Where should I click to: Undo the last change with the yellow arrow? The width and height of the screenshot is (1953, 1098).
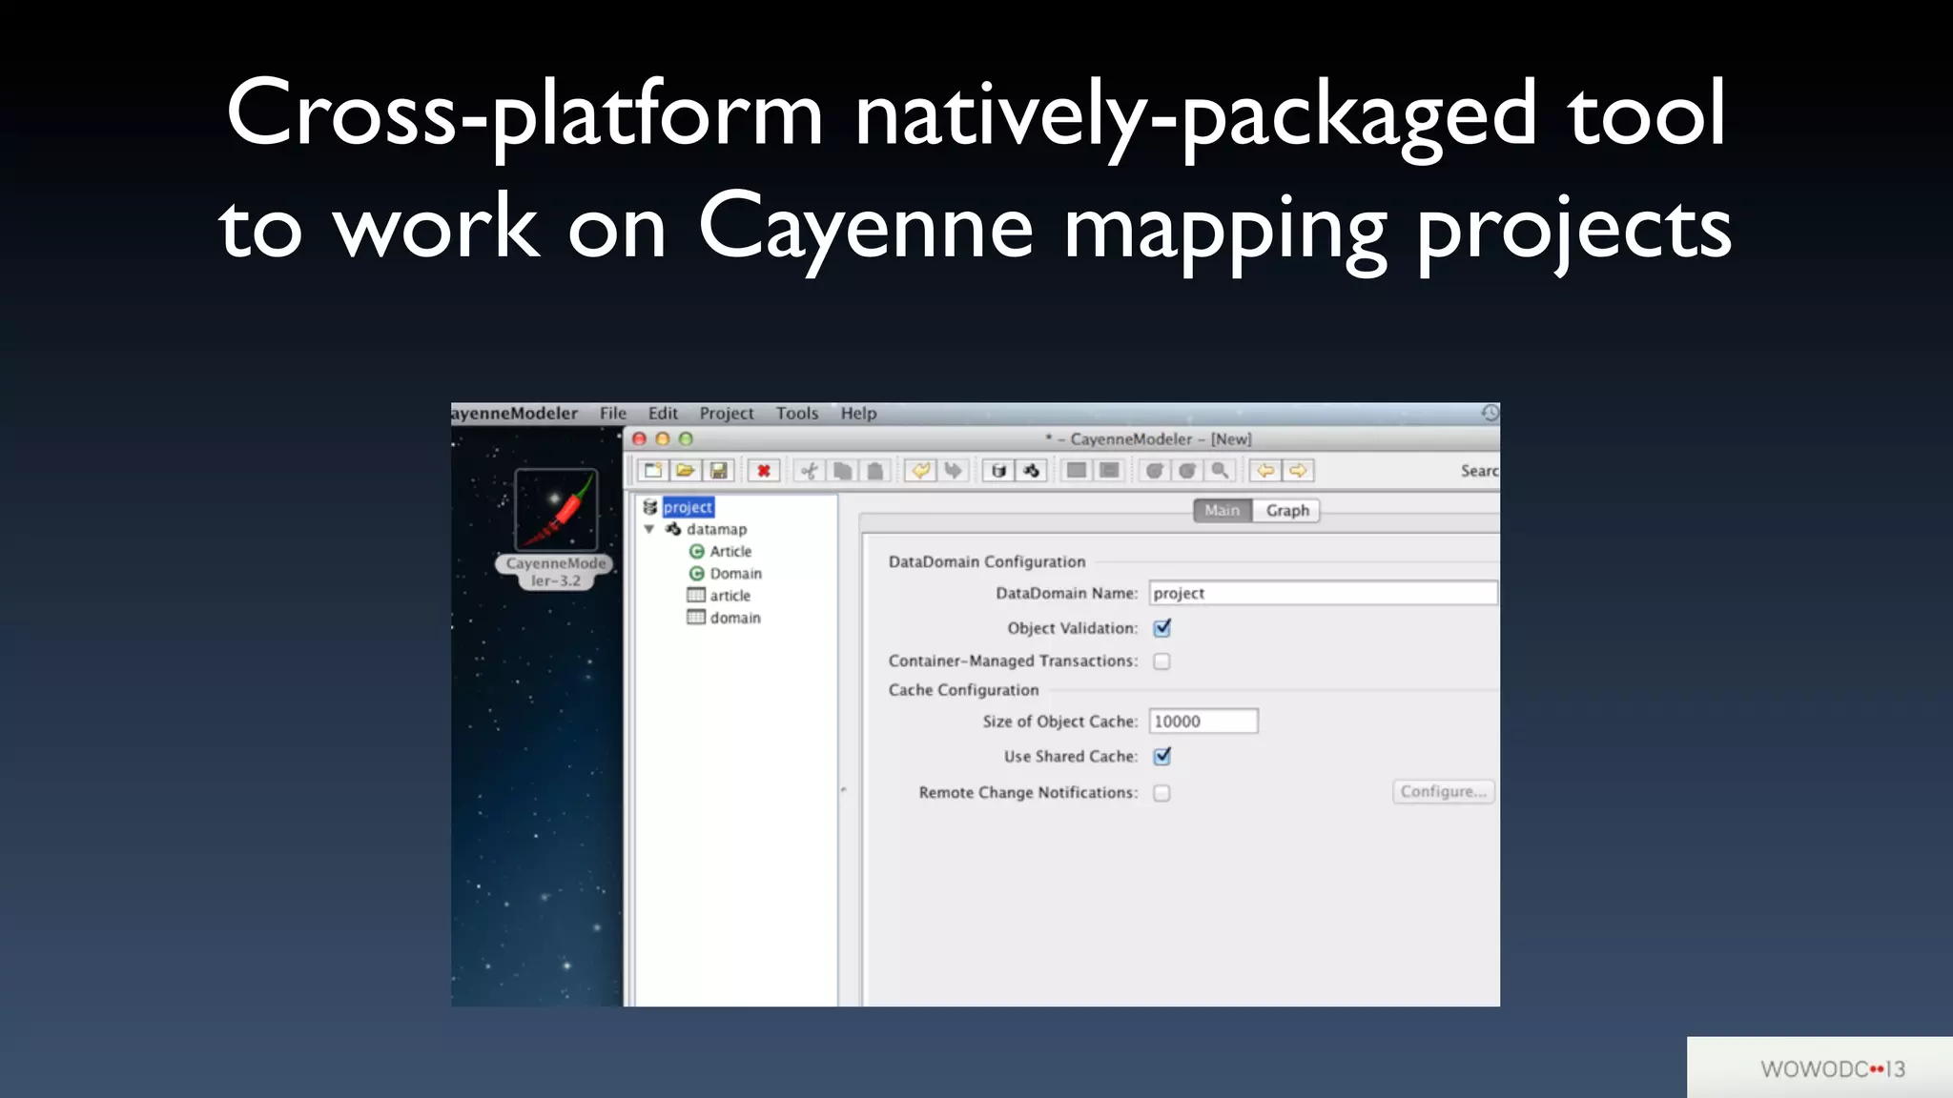click(920, 470)
